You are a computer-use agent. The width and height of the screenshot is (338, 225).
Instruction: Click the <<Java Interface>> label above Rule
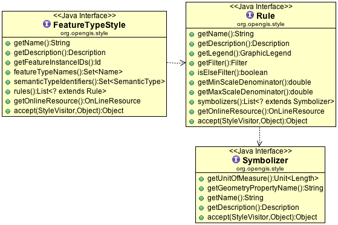261,7
